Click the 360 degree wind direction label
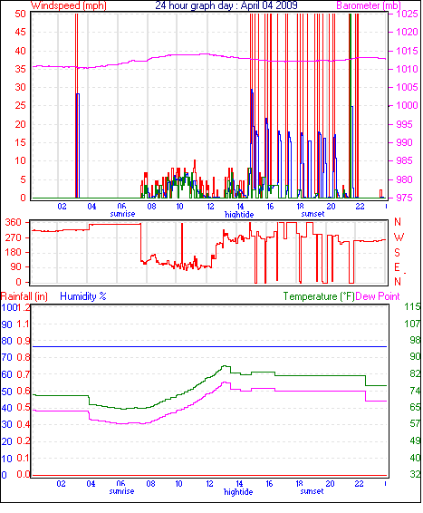The height and width of the screenshot is (513, 423). point(13,222)
